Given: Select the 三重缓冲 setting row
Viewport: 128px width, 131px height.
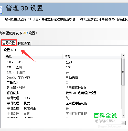Looking at the screenshot, I should point(63,83).
